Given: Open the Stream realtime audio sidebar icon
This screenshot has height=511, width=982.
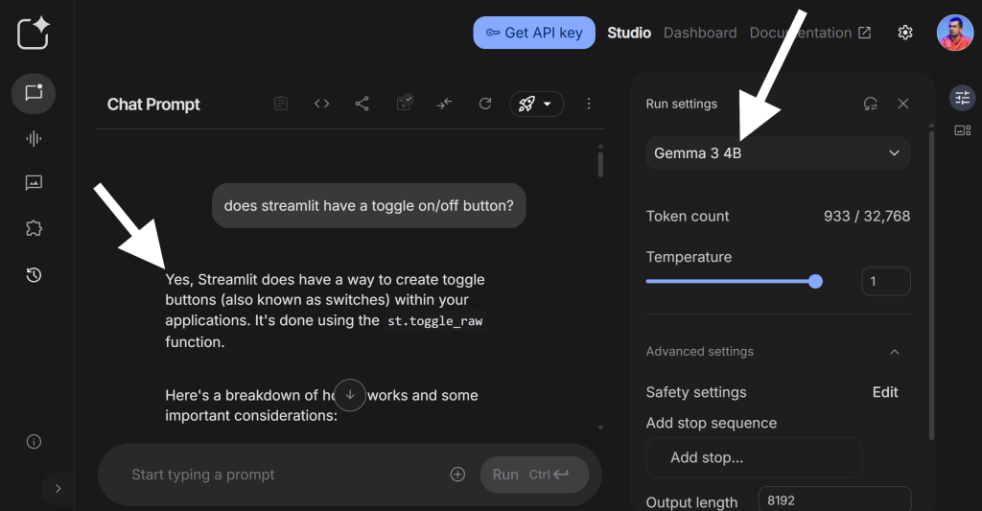Looking at the screenshot, I should [x=34, y=138].
